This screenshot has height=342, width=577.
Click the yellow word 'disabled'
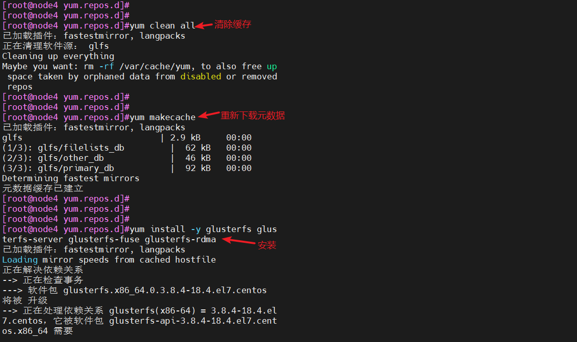[x=201, y=76]
